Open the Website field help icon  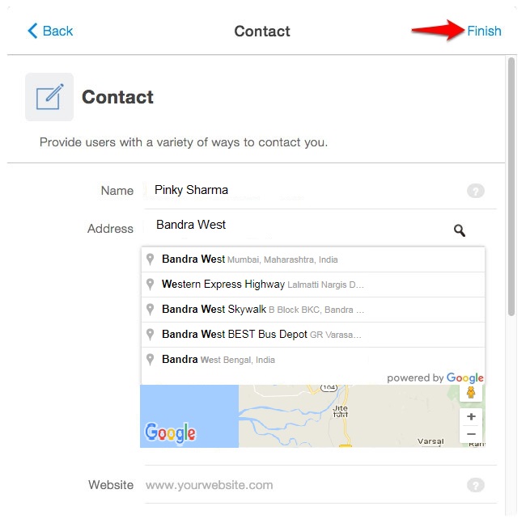[x=475, y=485]
